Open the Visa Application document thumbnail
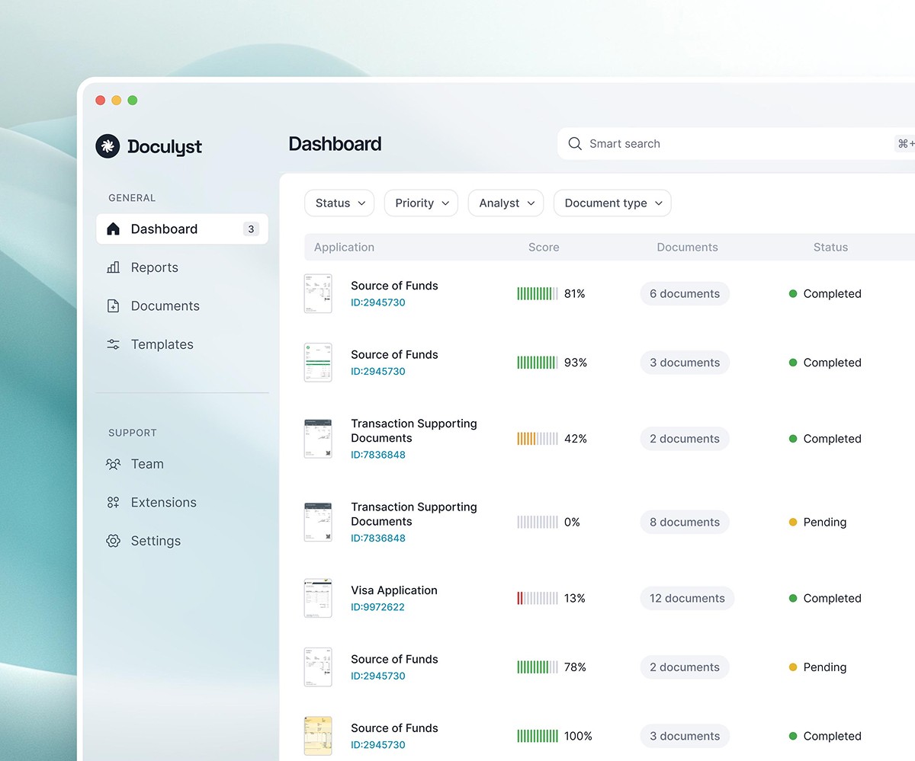Screen dimensions: 915x761 (x=318, y=598)
